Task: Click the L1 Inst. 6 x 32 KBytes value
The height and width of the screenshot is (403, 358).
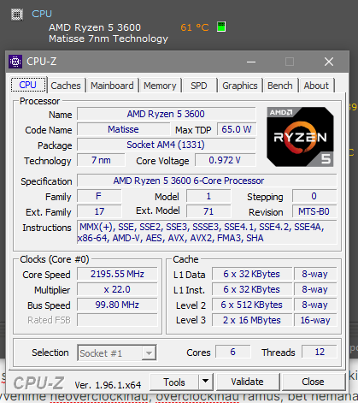Action: pyautogui.click(x=252, y=289)
